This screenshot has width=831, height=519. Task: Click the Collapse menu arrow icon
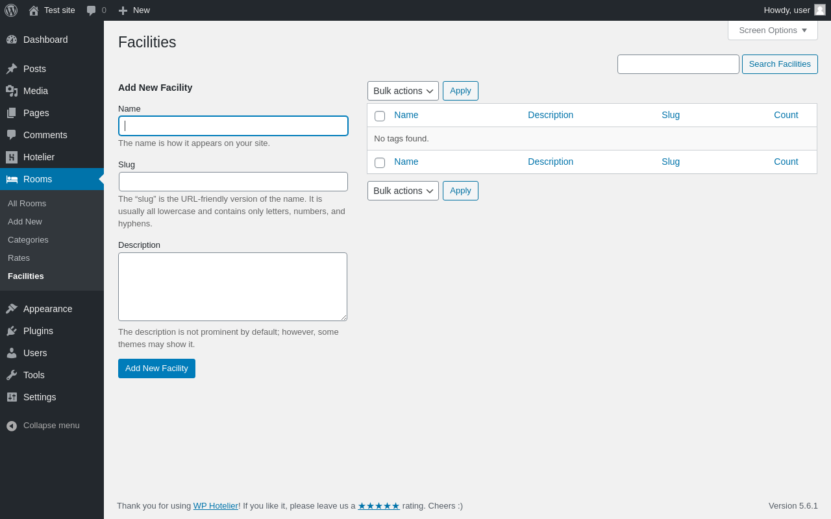click(x=12, y=426)
